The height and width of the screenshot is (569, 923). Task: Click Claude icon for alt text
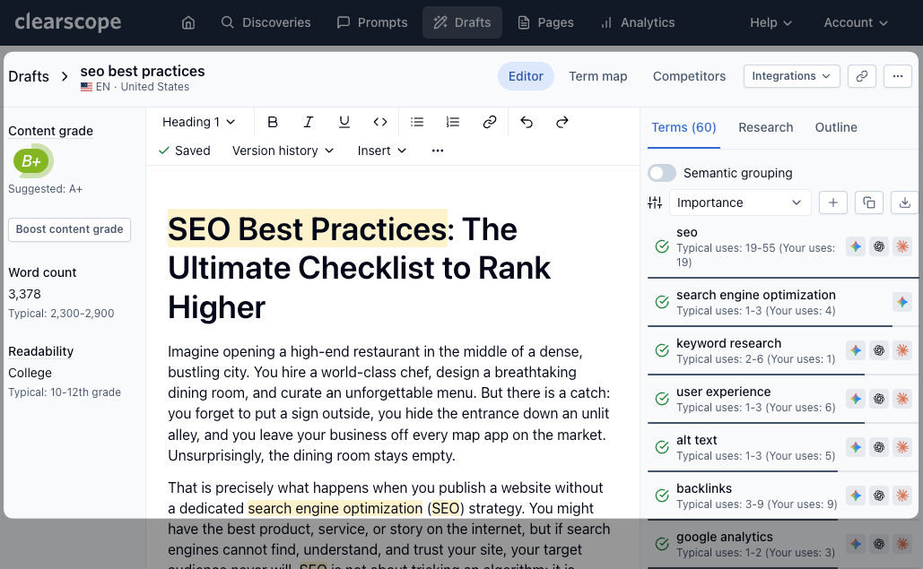pos(901,447)
